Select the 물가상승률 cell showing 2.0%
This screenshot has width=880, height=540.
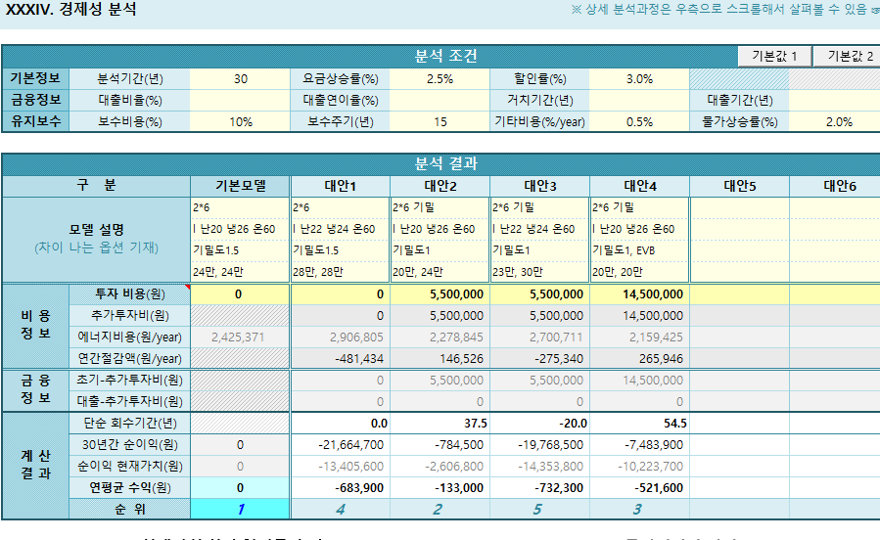[837, 122]
